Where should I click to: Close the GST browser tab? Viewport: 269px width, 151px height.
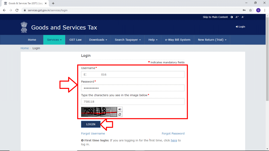(46, 3)
